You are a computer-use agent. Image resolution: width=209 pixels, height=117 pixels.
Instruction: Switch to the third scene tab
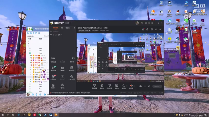[x=68, y=28]
